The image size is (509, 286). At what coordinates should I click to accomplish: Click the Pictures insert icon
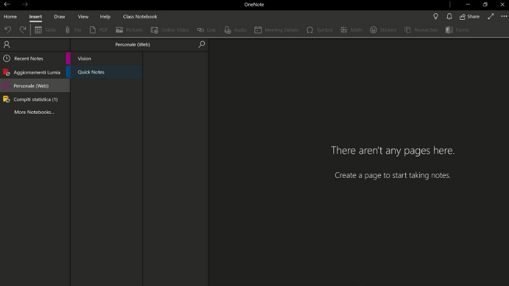pyautogui.click(x=129, y=30)
